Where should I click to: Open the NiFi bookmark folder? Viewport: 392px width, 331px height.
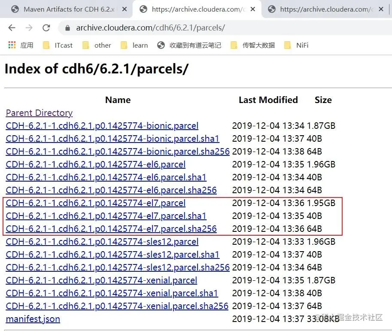pos(296,45)
